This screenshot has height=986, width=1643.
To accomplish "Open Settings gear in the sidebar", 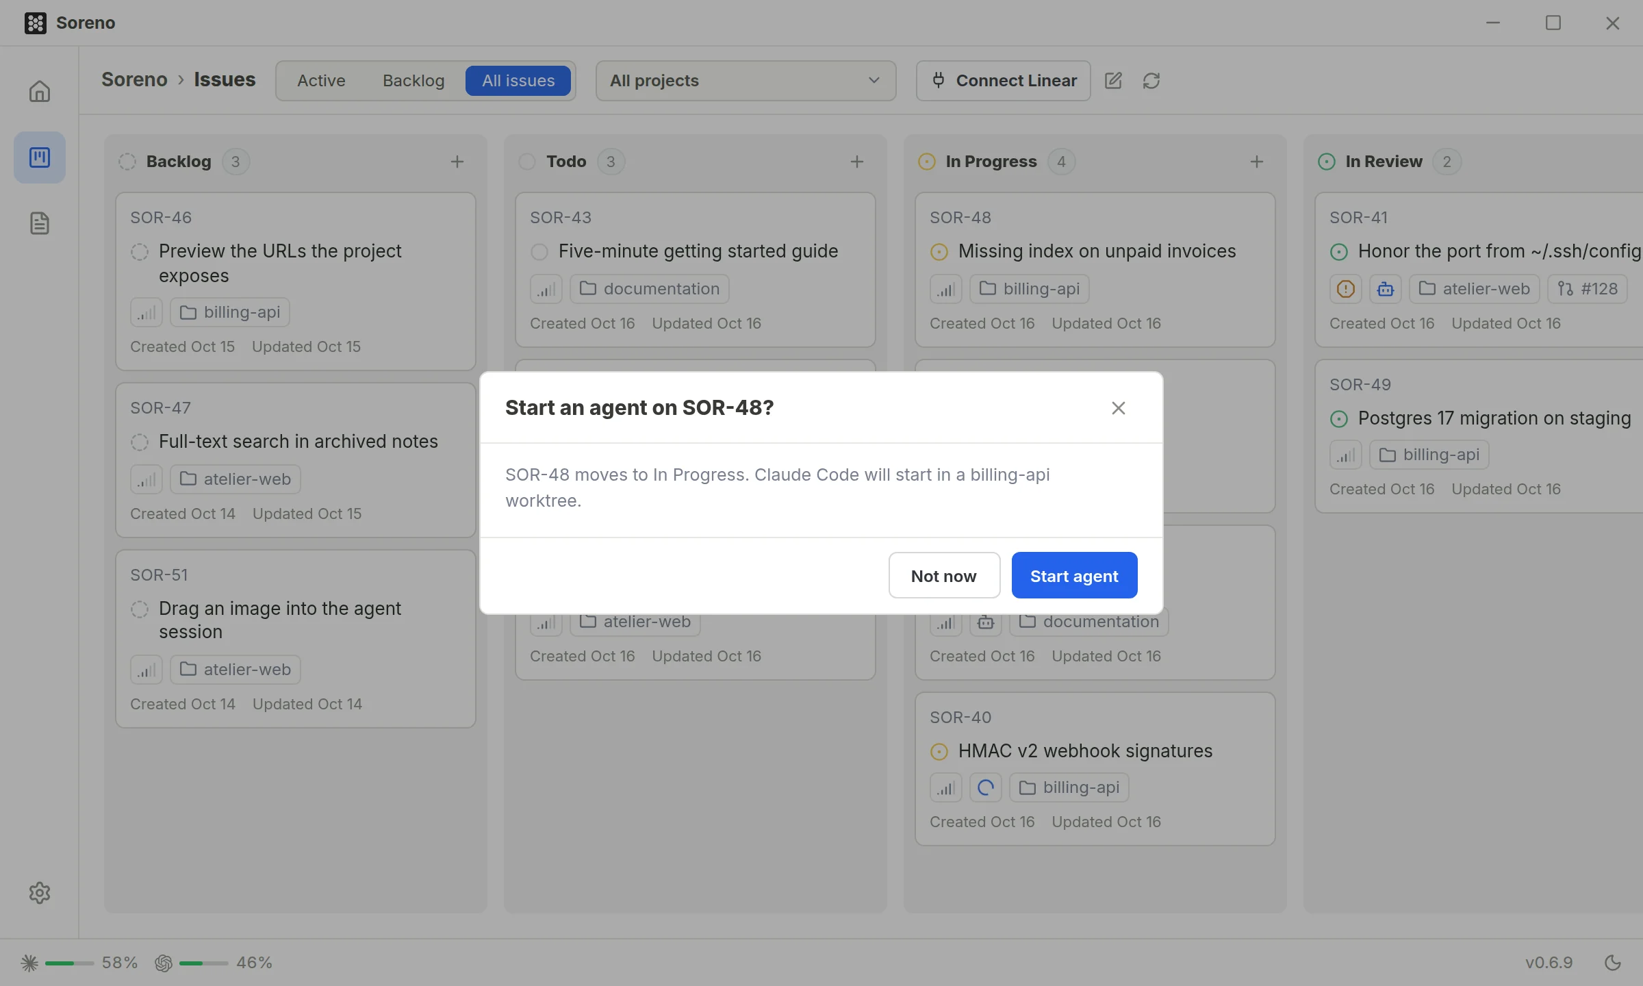I will pyautogui.click(x=40, y=893).
